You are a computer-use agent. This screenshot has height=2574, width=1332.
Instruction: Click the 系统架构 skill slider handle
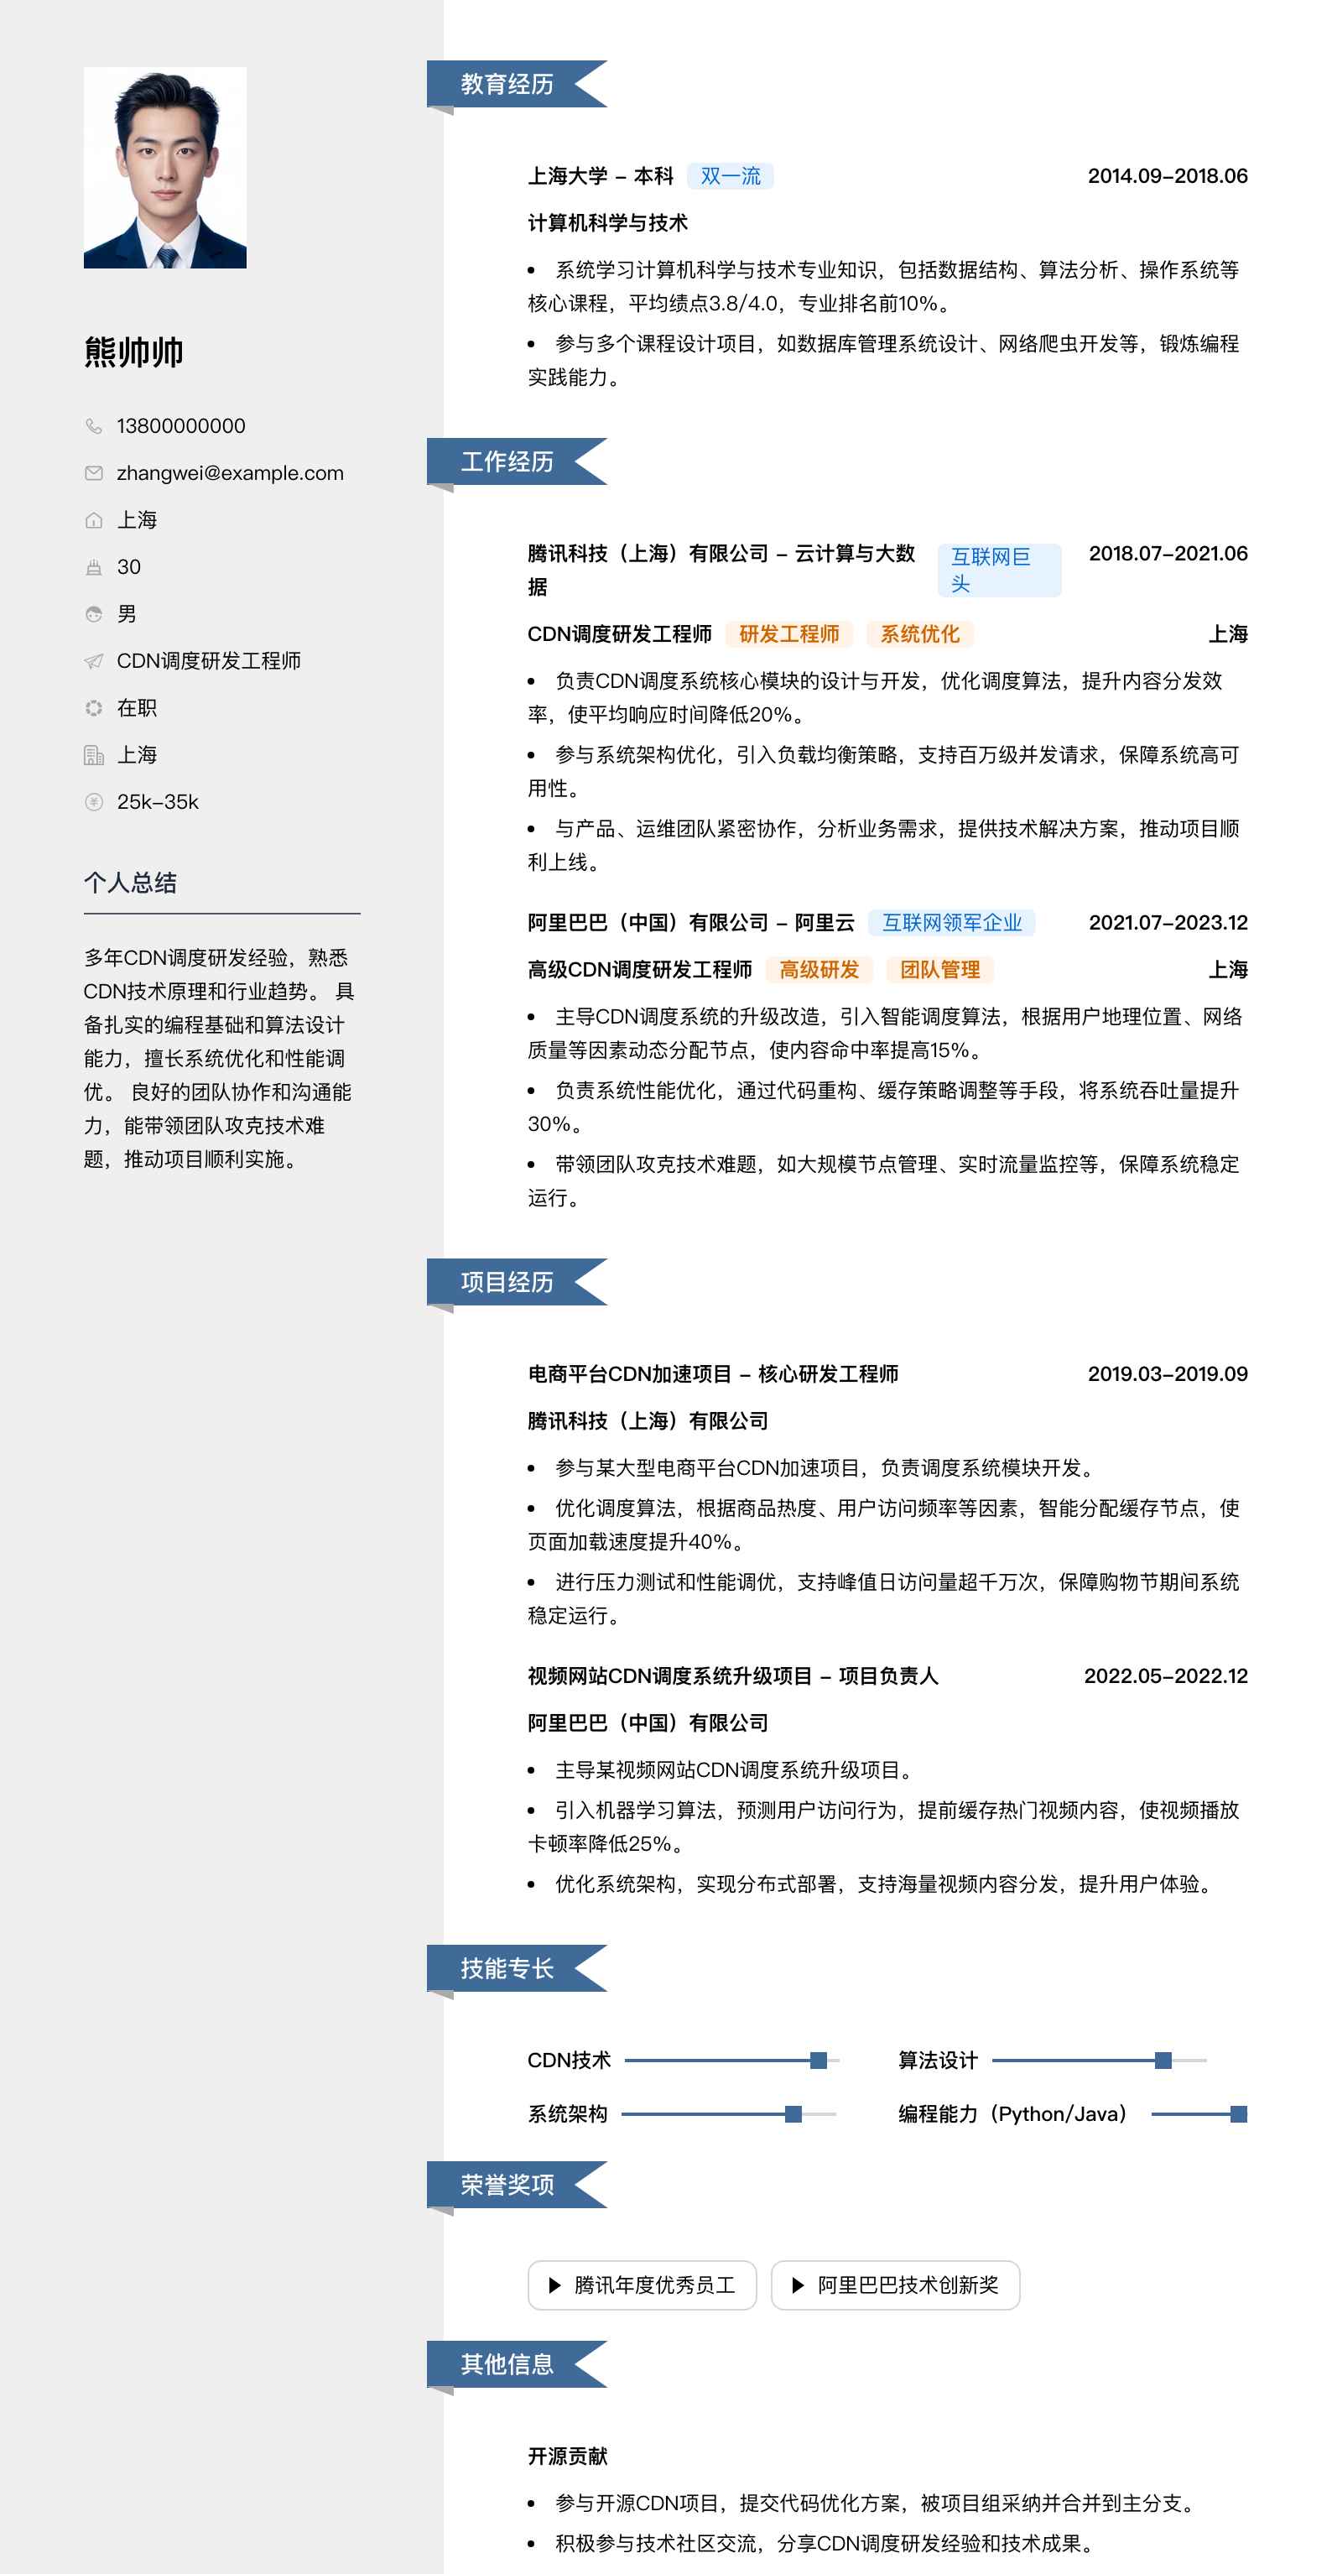pos(793,2114)
